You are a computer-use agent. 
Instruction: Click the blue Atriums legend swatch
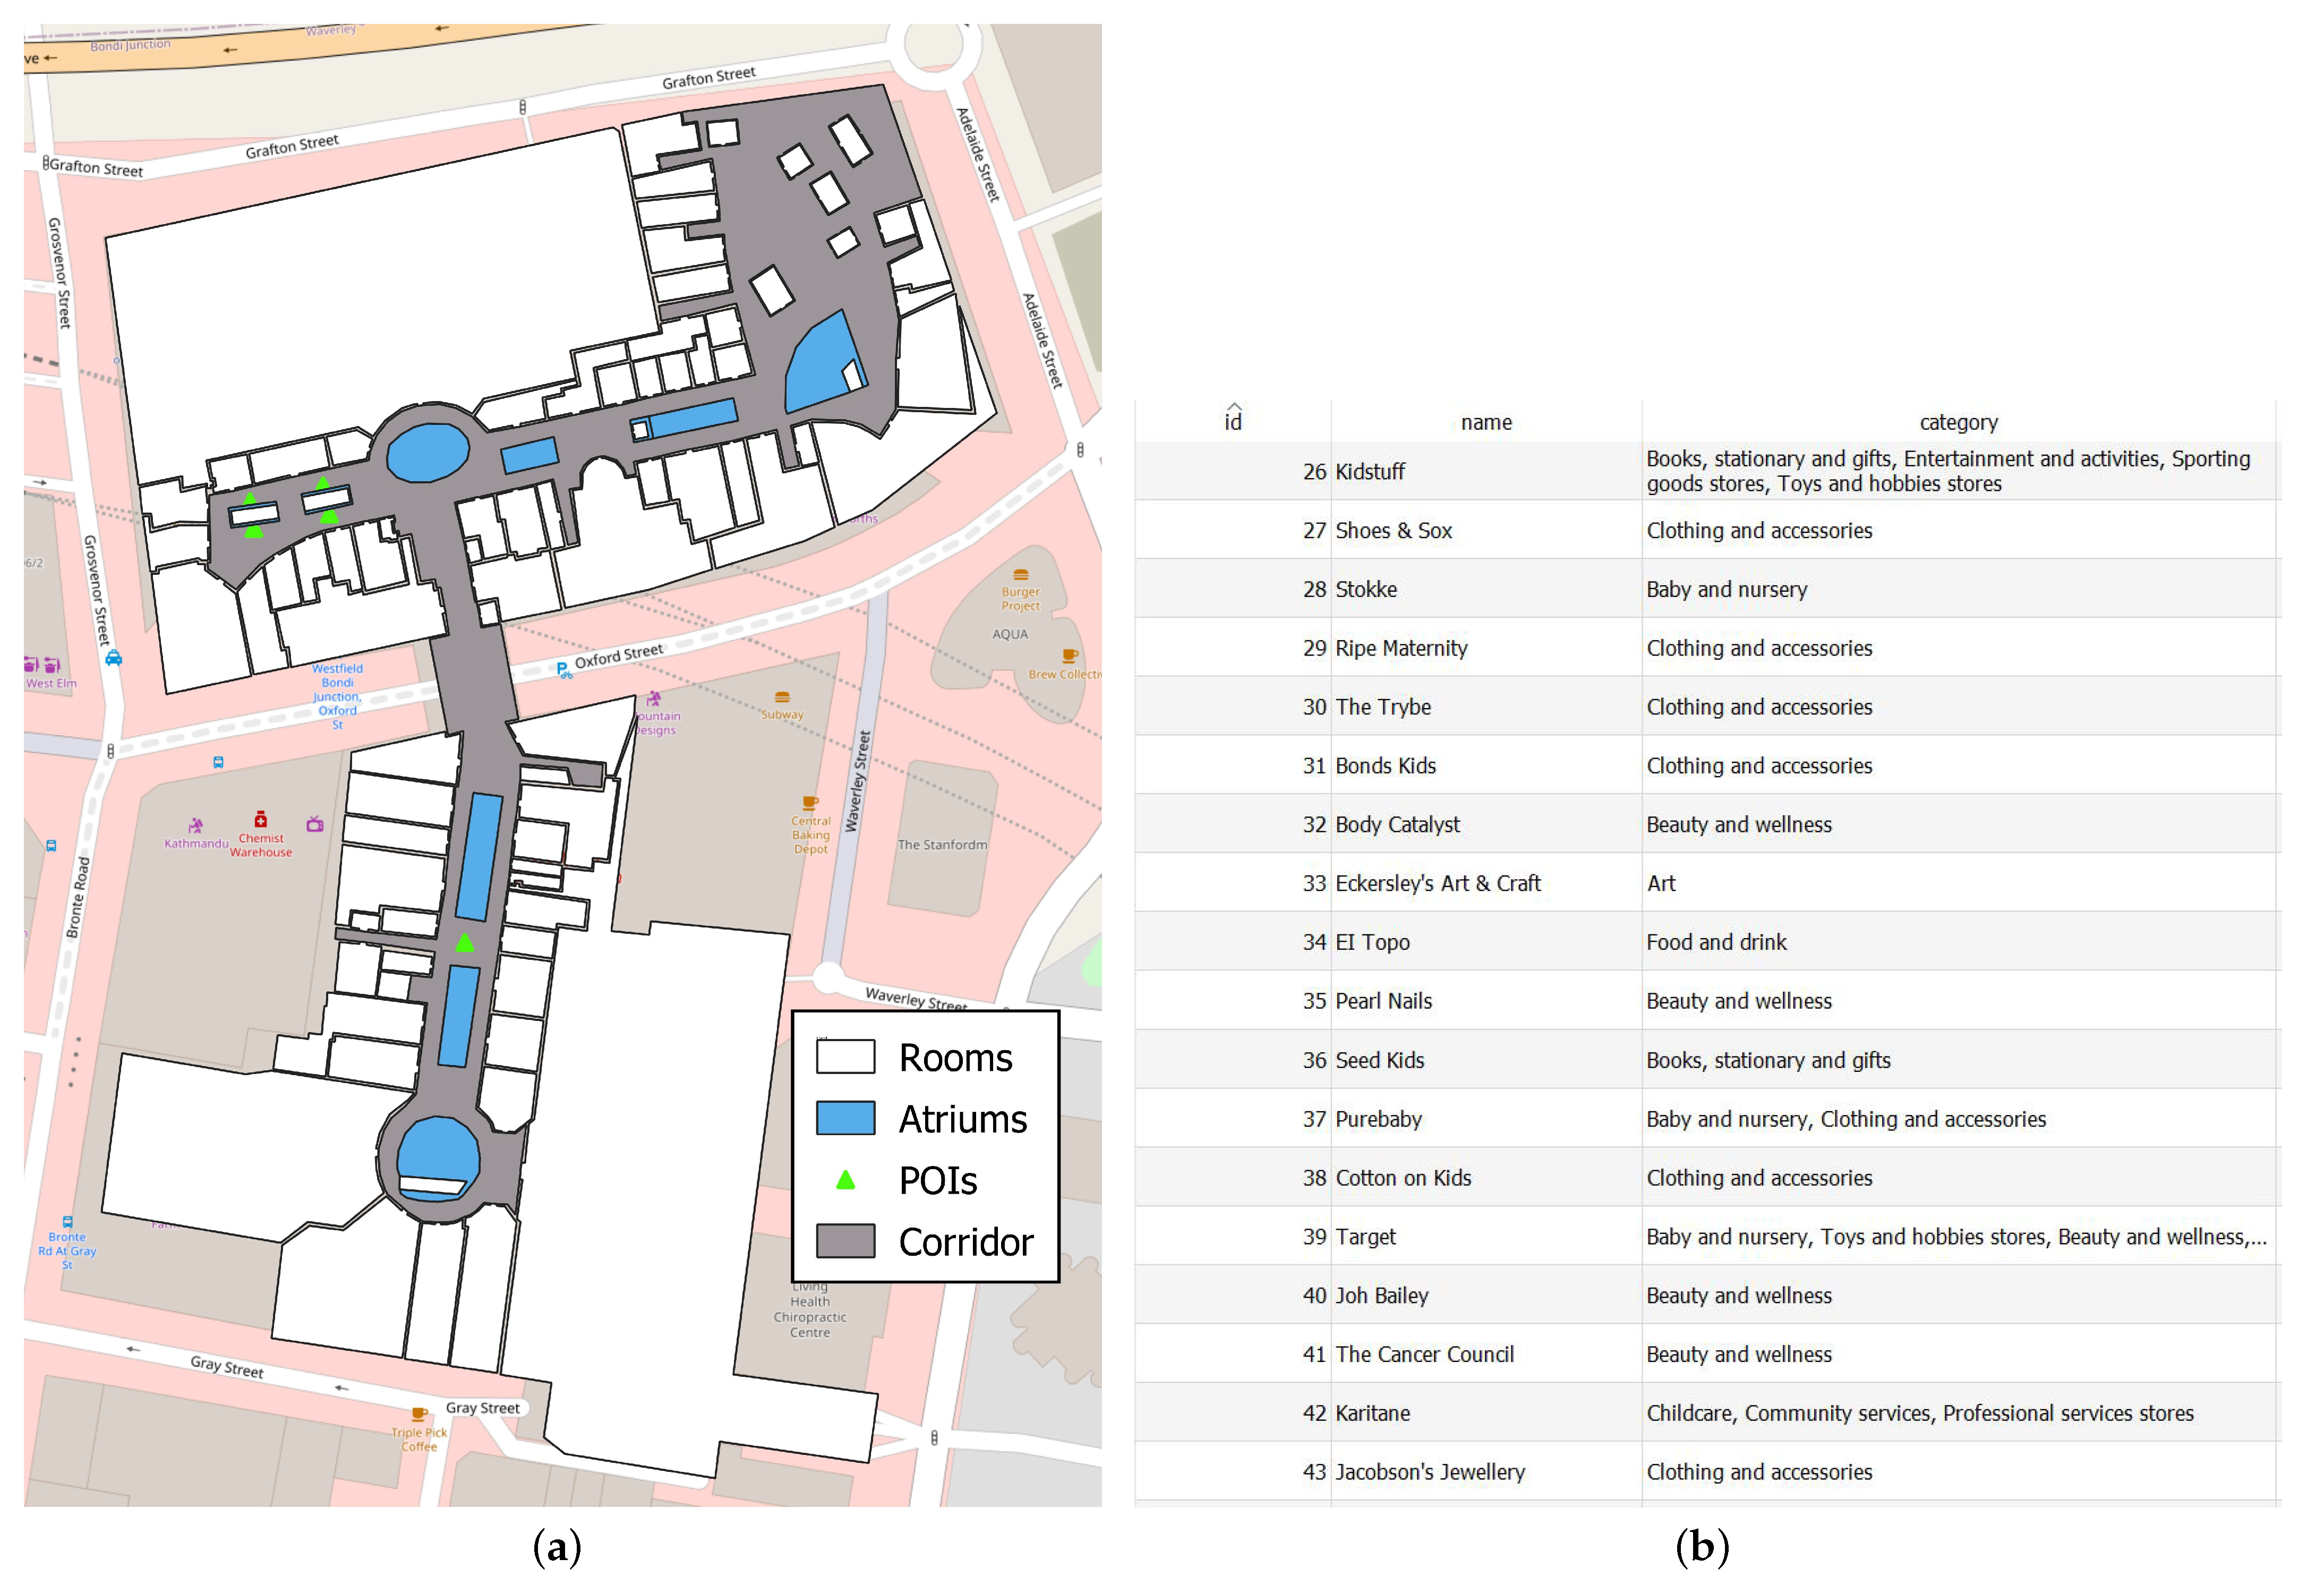pyautogui.click(x=845, y=1118)
